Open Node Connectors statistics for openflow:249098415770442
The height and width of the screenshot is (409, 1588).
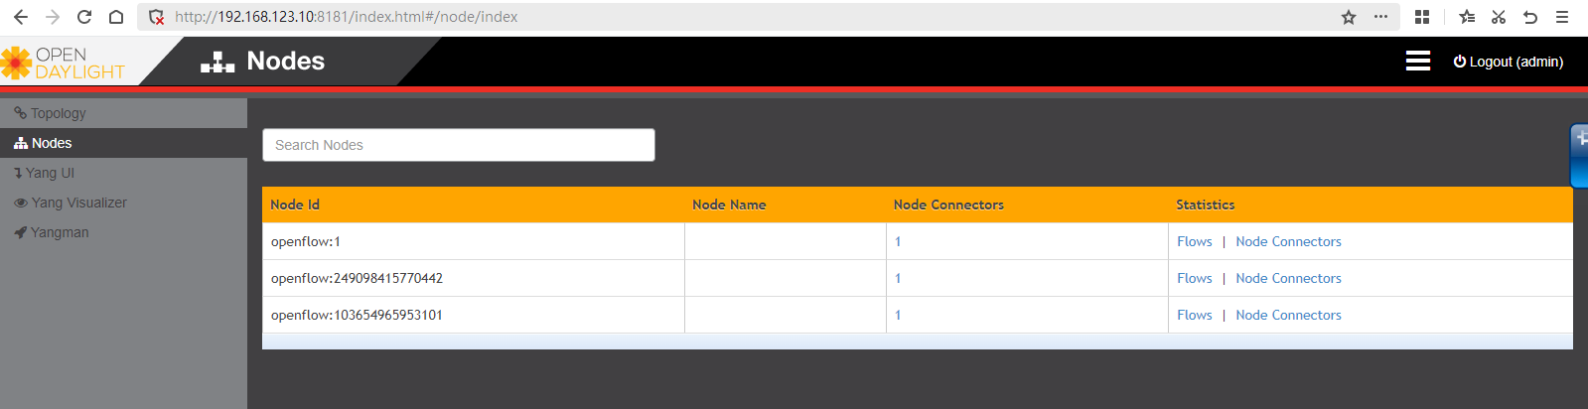point(1288,278)
